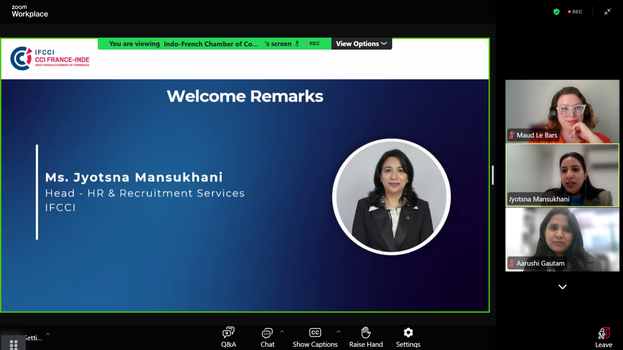623x350 pixels.
Task: Open the apps grid icon at bottom left
Action: 13,344
